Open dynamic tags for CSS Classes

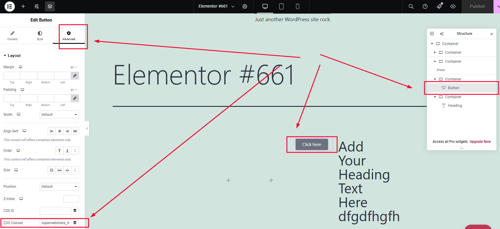(x=75, y=223)
